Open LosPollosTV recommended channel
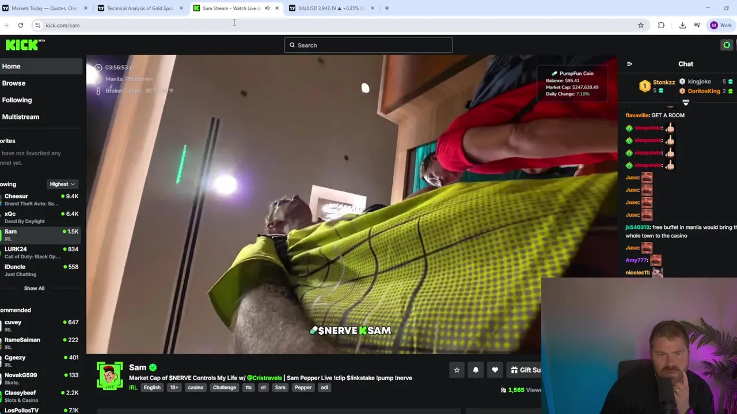Image resolution: width=737 pixels, height=414 pixels. (40, 410)
